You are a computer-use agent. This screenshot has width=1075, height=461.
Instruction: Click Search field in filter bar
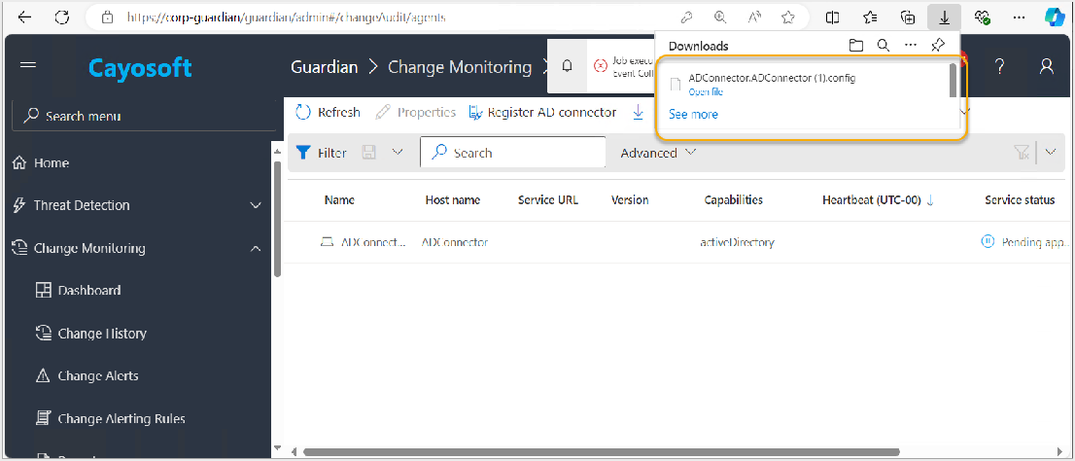[x=513, y=153]
